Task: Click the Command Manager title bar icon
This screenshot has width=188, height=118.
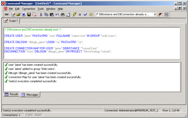Action: point(4,4)
